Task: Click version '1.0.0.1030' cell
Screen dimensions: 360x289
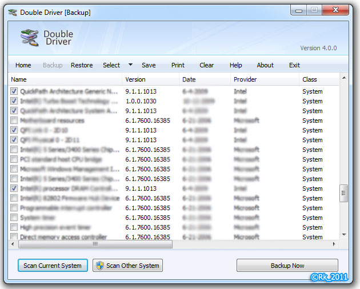Action: [141, 101]
